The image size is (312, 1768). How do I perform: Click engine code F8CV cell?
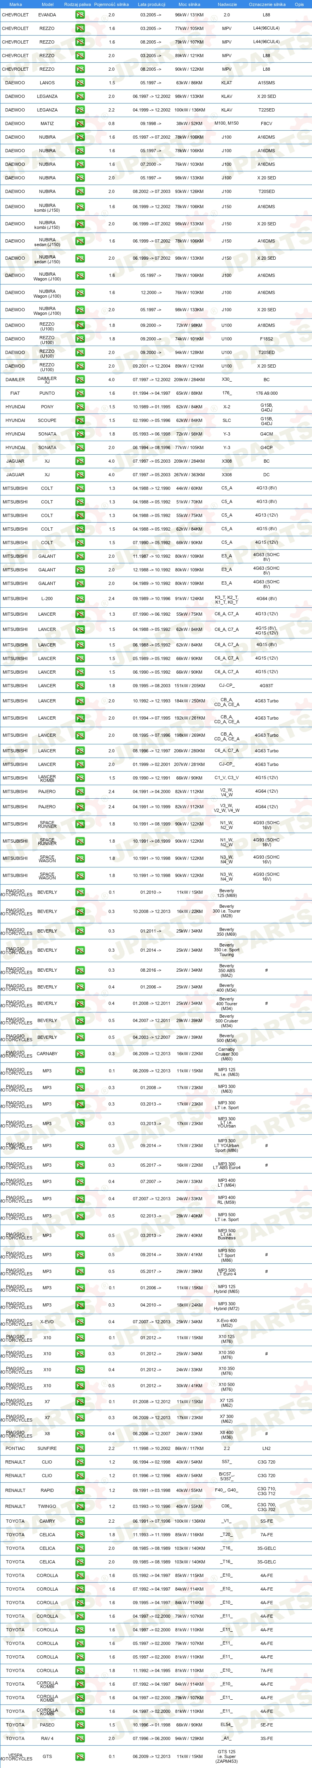267,123
